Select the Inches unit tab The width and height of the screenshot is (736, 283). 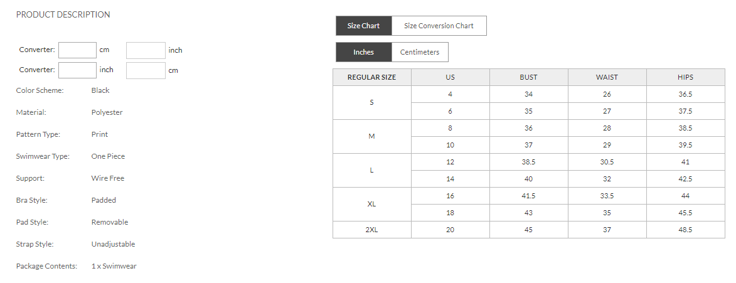pos(363,52)
